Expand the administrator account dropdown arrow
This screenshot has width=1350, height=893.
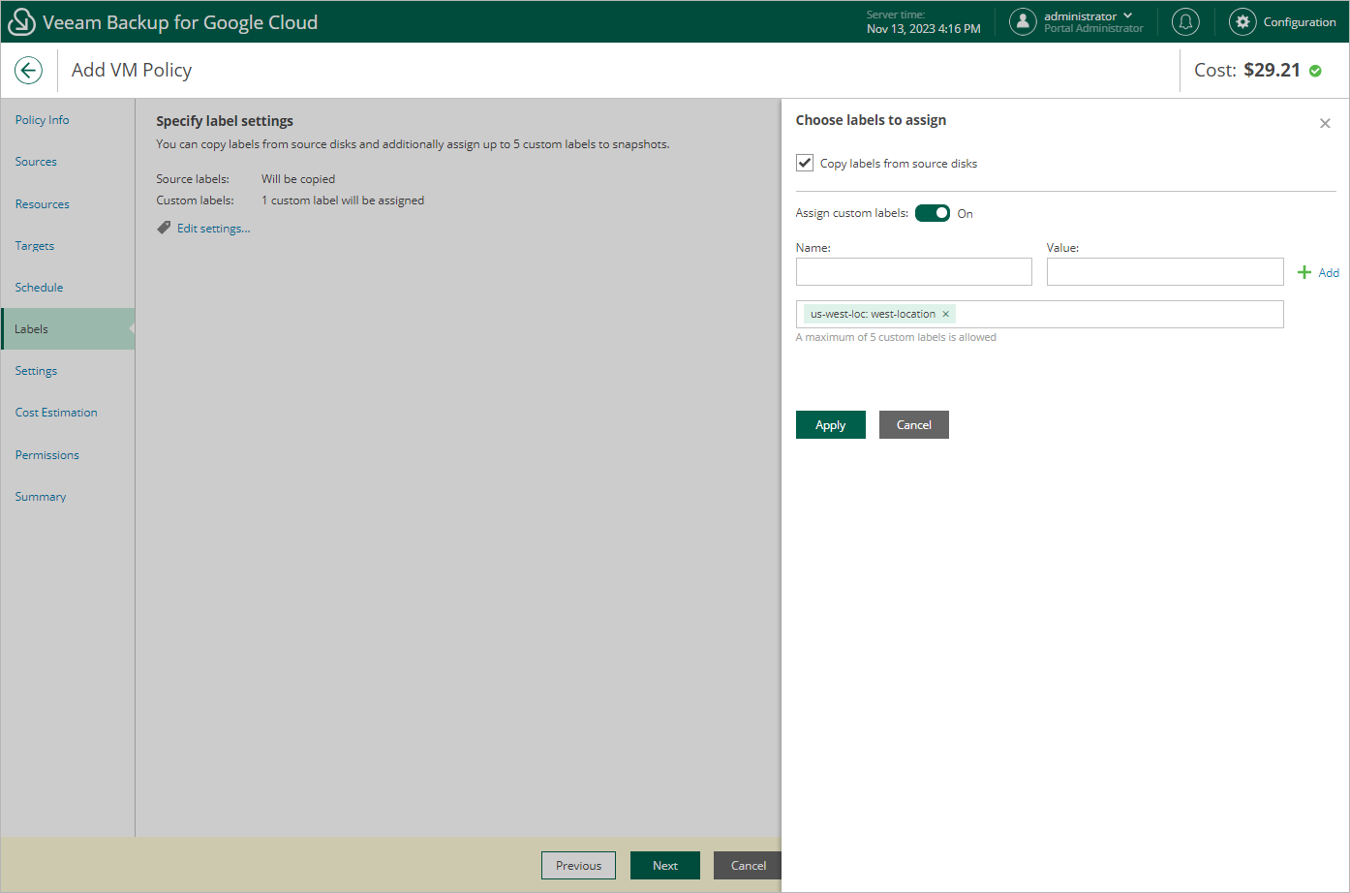(x=1128, y=15)
